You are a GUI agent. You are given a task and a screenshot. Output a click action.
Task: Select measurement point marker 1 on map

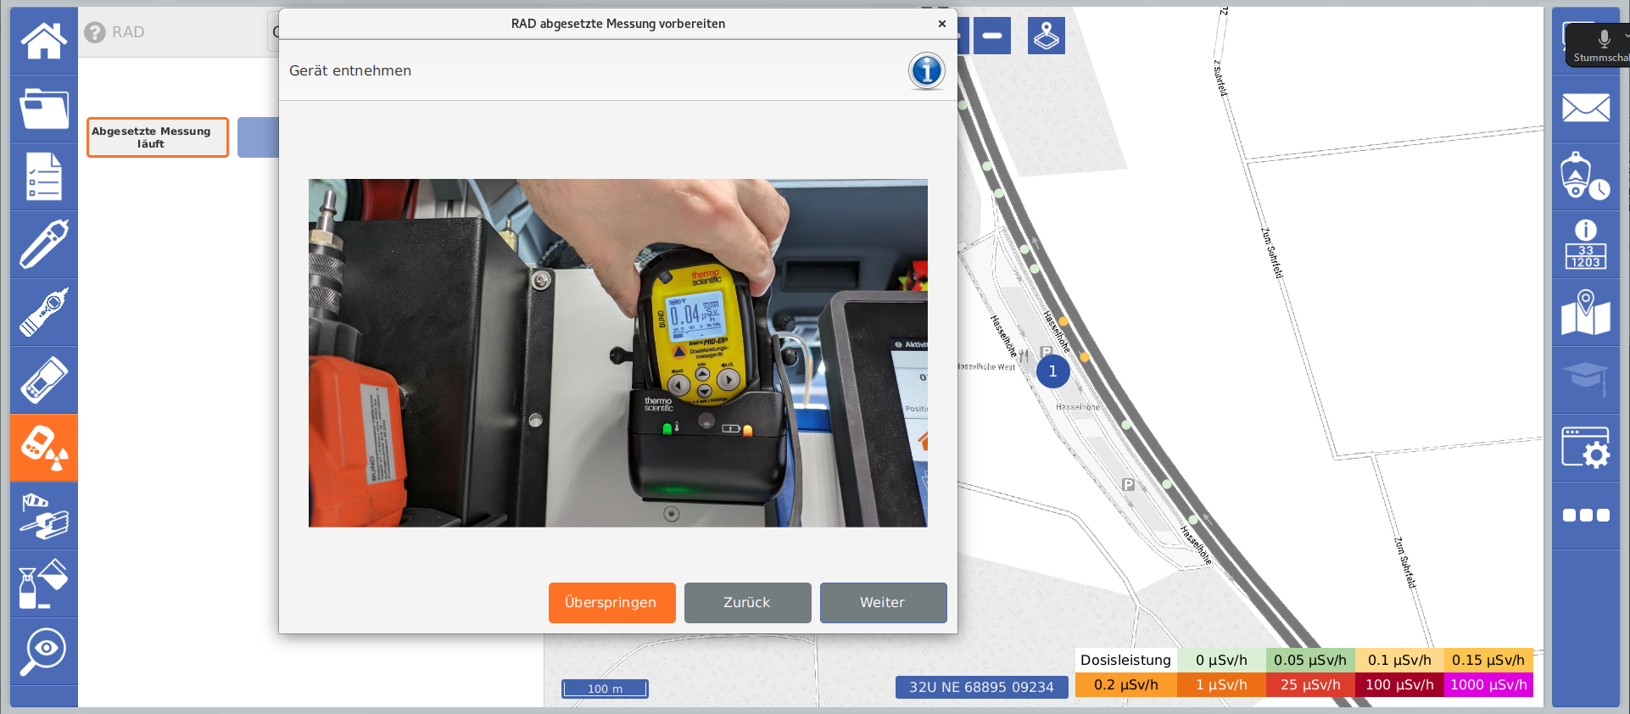1052,371
